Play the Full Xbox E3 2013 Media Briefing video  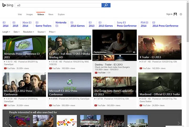tap(69, 47)
